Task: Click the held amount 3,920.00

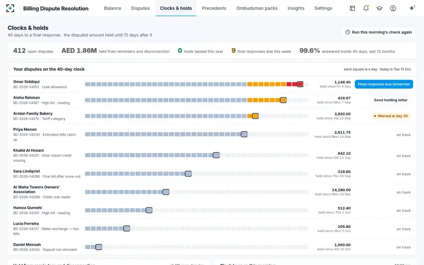Action: coord(342,114)
